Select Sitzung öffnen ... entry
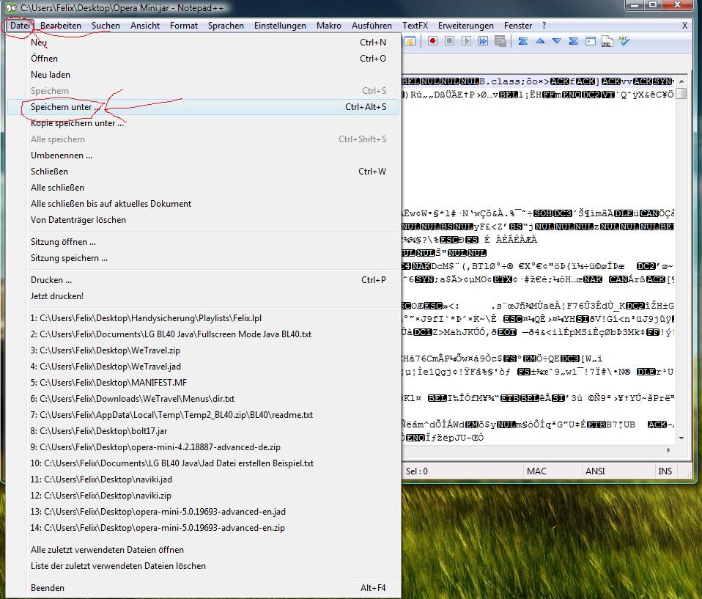This screenshot has height=599, width=702. (204, 241)
